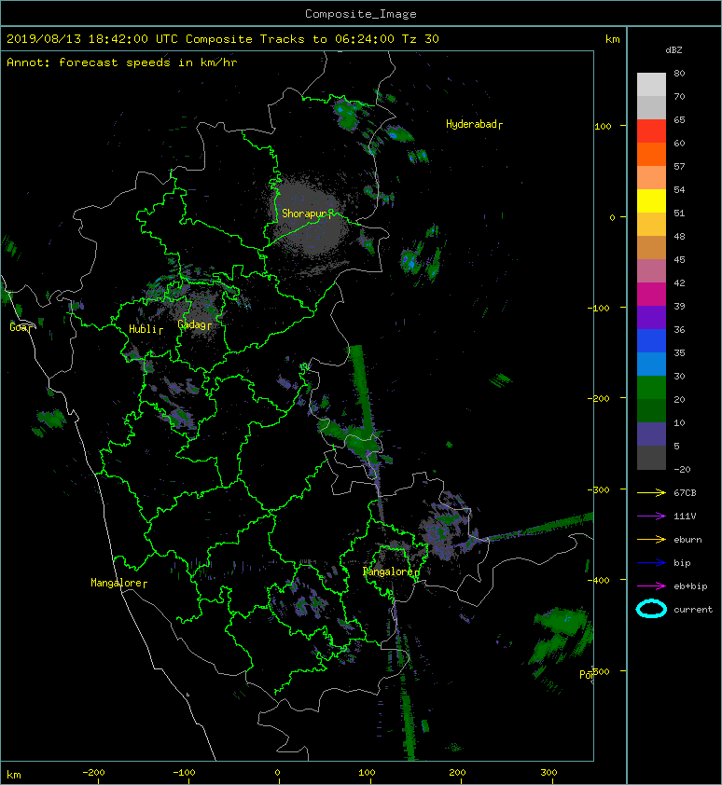Select the darkest gray swatch above -20
Image resolution: width=722 pixels, height=785 pixels.
[651, 457]
